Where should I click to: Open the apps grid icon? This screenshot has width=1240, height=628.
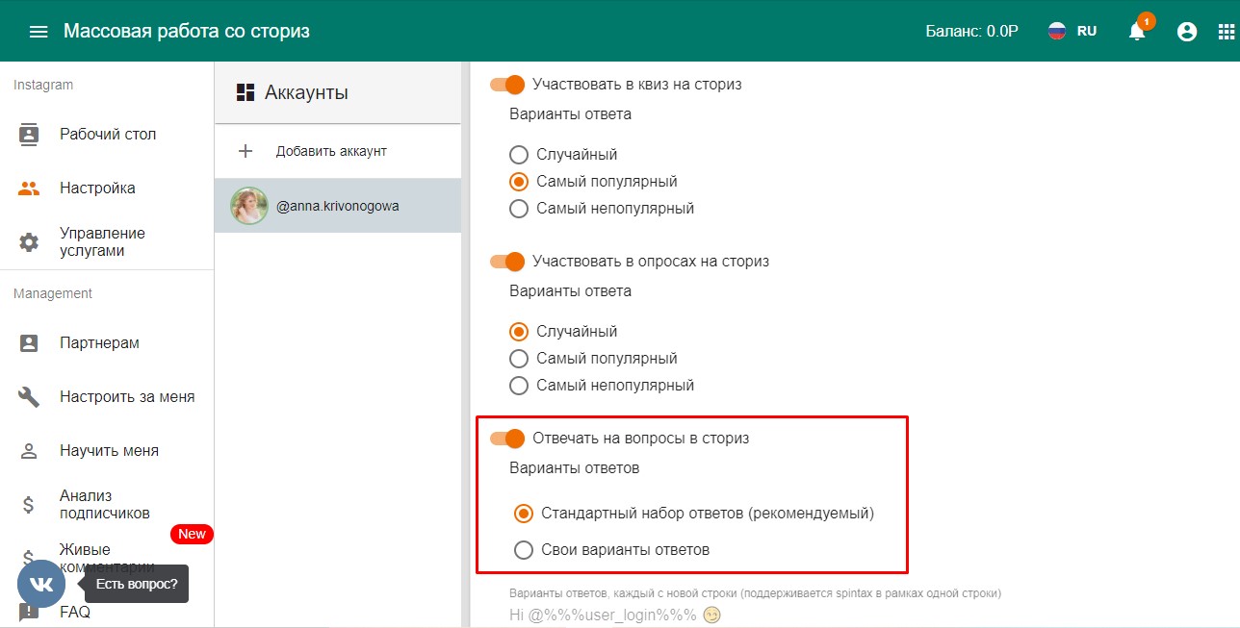(1227, 32)
